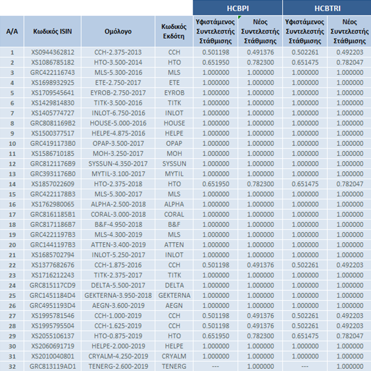Select ISIN cell GRC8171186B7
The height and width of the screenshot is (371, 371).
click(x=53, y=224)
